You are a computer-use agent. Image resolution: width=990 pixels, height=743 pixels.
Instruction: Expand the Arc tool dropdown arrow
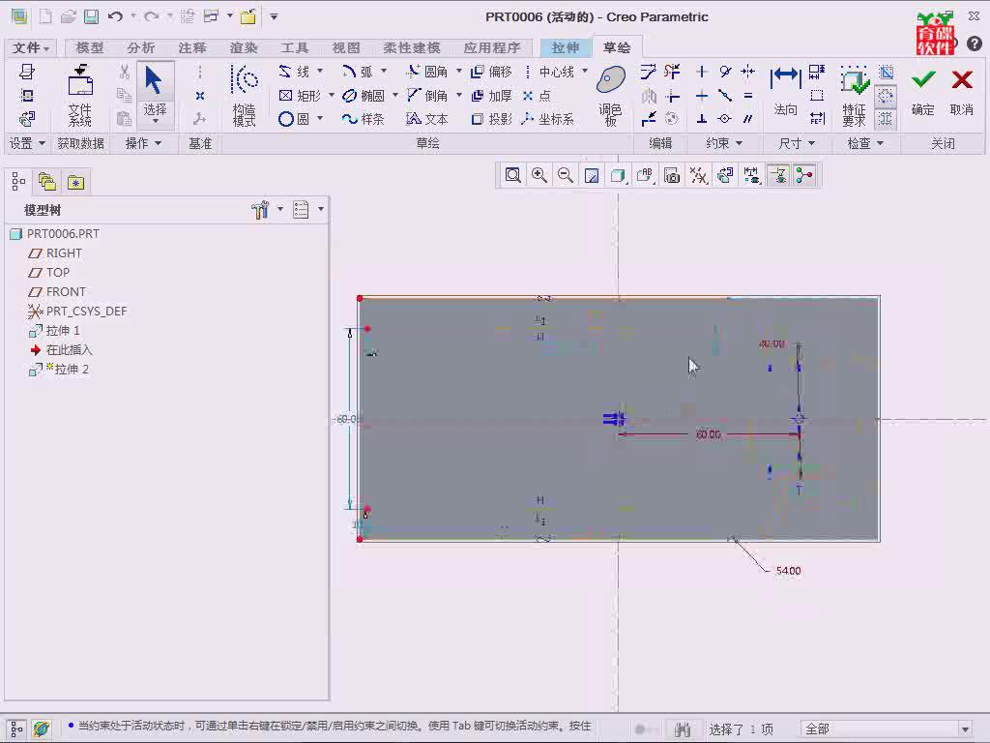click(384, 71)
